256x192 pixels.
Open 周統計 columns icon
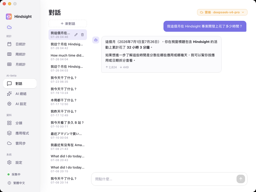click(9, 54)
